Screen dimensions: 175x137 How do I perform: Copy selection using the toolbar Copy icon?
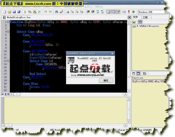click(x=30, y=12)
